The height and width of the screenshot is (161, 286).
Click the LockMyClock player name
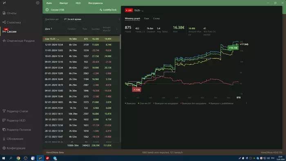click(109, 10)
